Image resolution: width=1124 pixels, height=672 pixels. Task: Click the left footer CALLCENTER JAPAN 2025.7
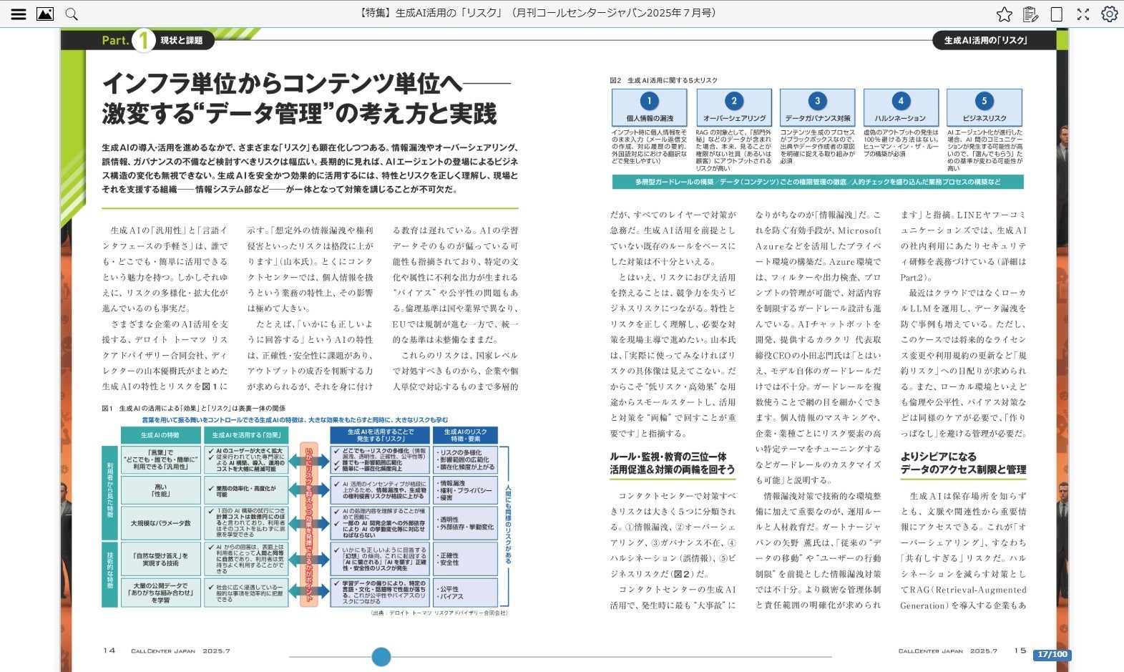click(180, 651)
